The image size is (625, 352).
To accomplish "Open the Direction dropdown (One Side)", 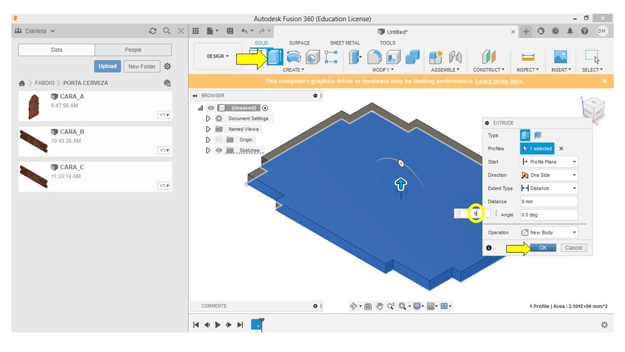I will (549, 175).
